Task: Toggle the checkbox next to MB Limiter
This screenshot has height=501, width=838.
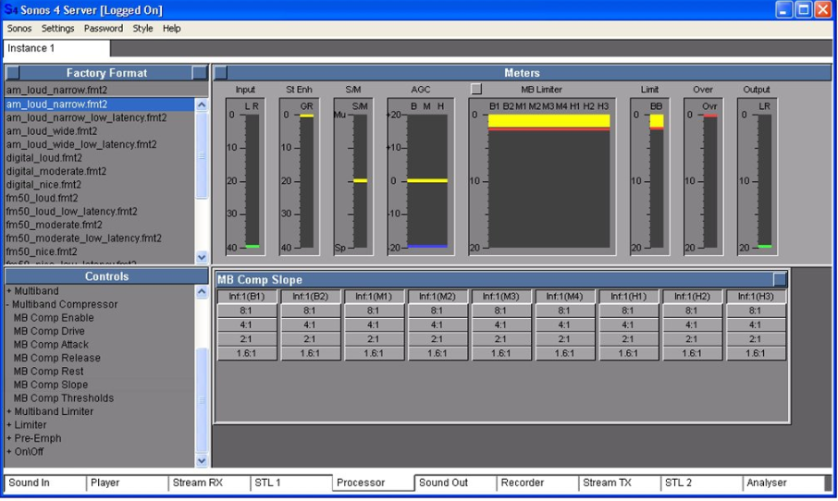Action: pos(476,89)
